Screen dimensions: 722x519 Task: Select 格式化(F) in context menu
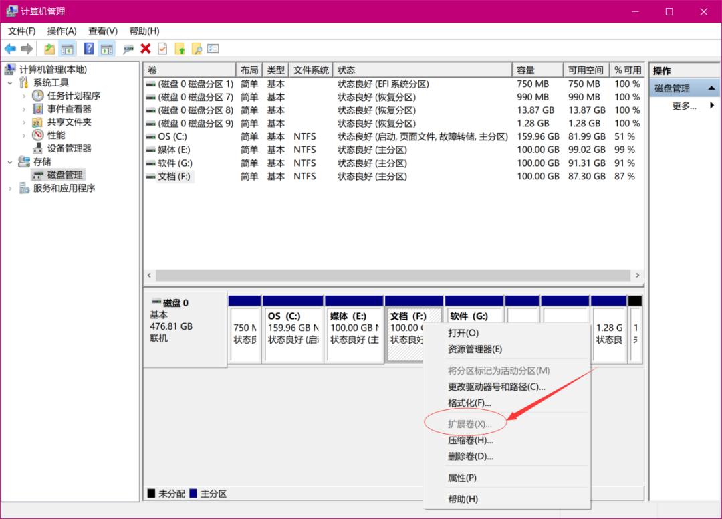(469, 403)
